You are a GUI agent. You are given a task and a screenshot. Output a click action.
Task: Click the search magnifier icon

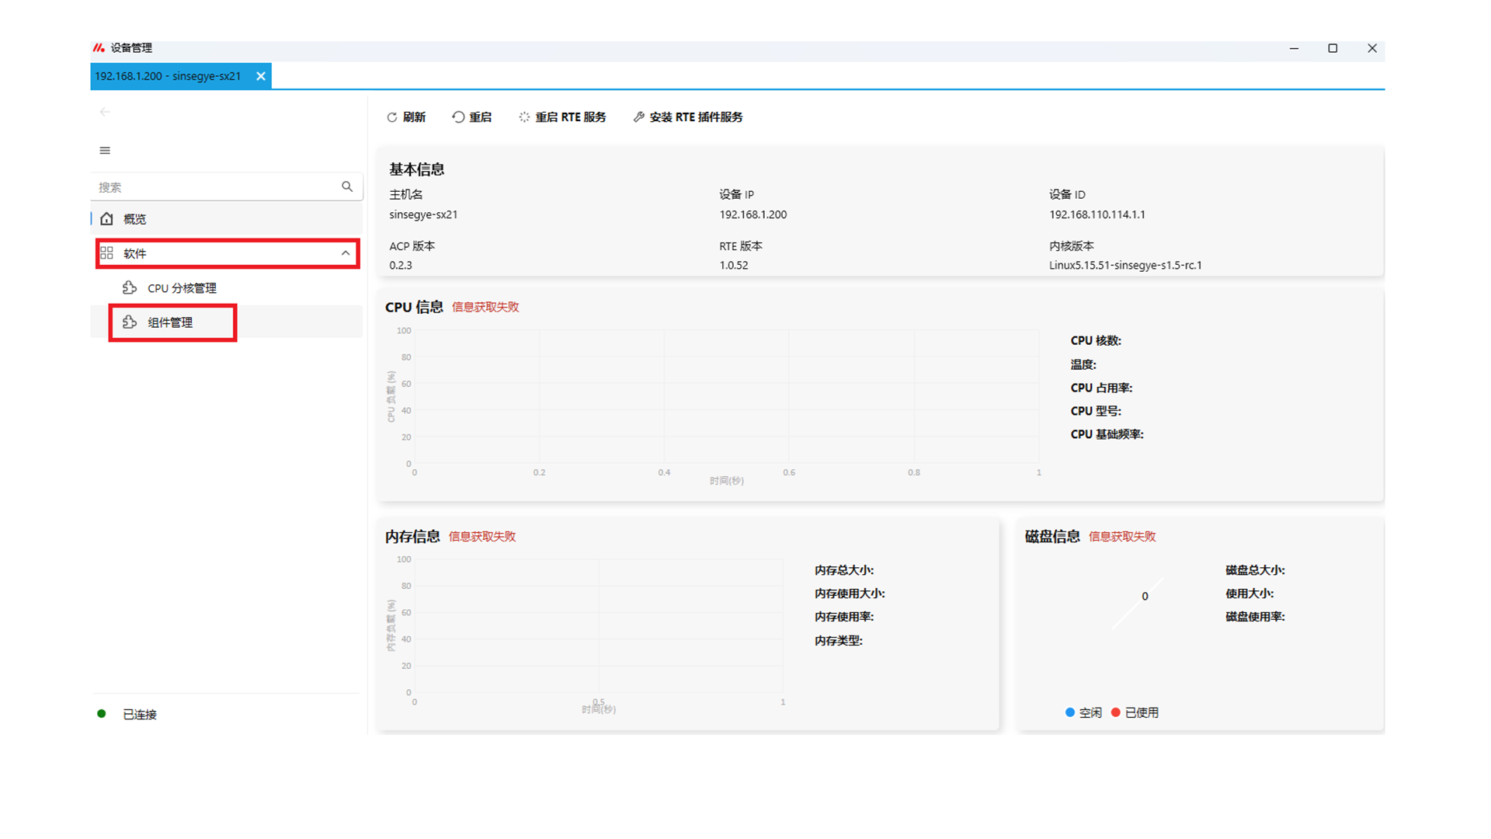click(347, 186)
